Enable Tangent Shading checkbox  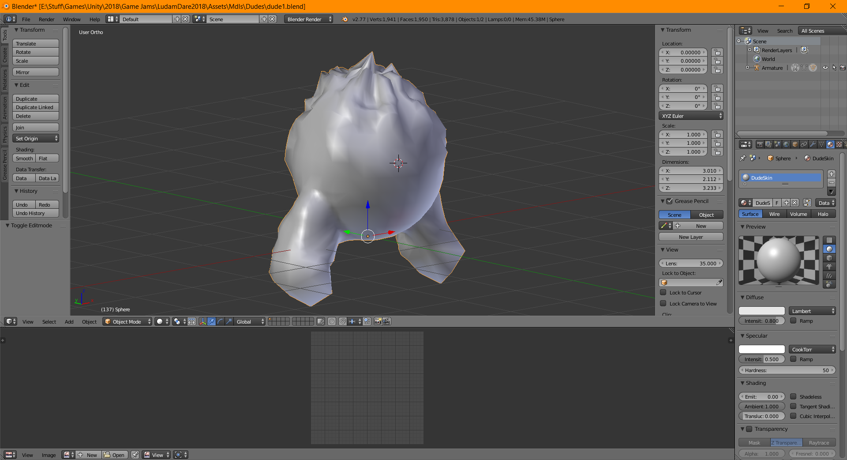pyautogui.click(x=793, y=406)
